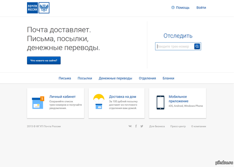Focus the track number input field

pos(174,47)
